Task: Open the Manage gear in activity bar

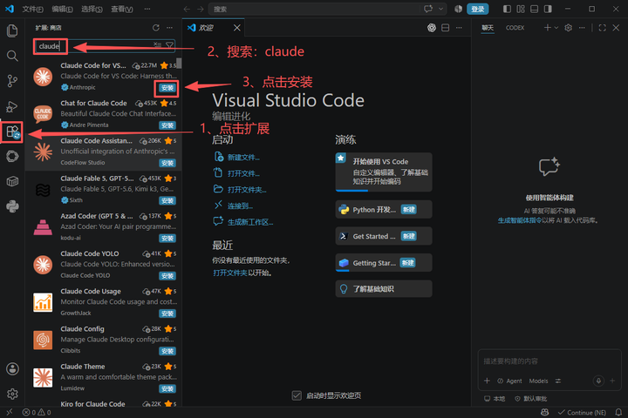Action: tap(12, 394)
